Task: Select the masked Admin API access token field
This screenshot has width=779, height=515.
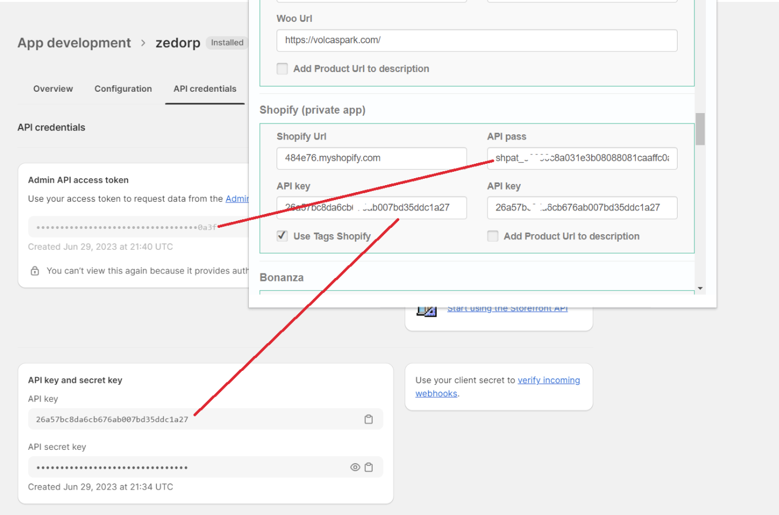Action: 138,227
